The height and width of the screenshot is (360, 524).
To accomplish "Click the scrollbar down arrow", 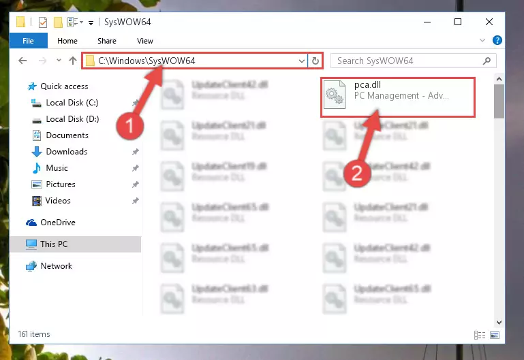I will 499,323.
